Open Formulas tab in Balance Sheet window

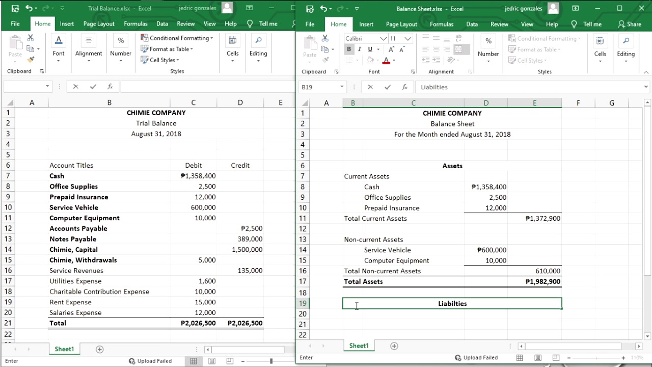pyautogui.click(x=442, y=24)
